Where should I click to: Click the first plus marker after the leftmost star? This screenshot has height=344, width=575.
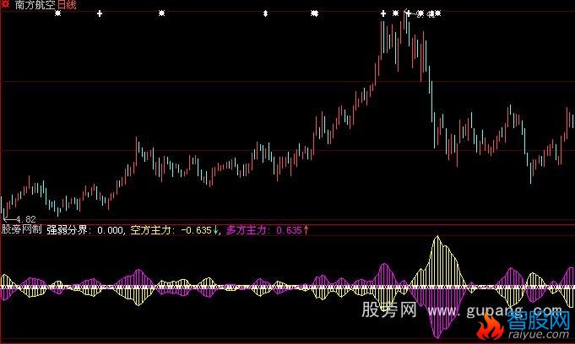point(100,13)
